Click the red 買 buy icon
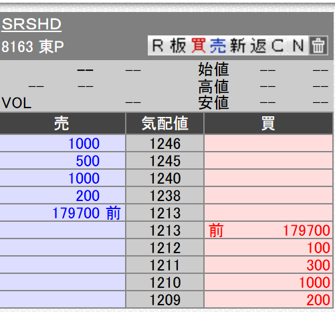 click(199, 45)
